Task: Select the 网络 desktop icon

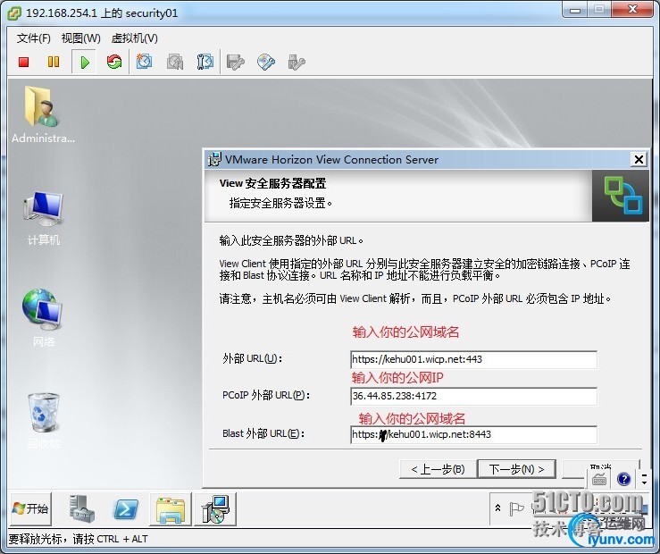Action: pyautogui.click(x=44, y=318)
